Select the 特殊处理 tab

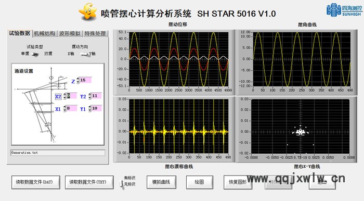tap(95, 34)
